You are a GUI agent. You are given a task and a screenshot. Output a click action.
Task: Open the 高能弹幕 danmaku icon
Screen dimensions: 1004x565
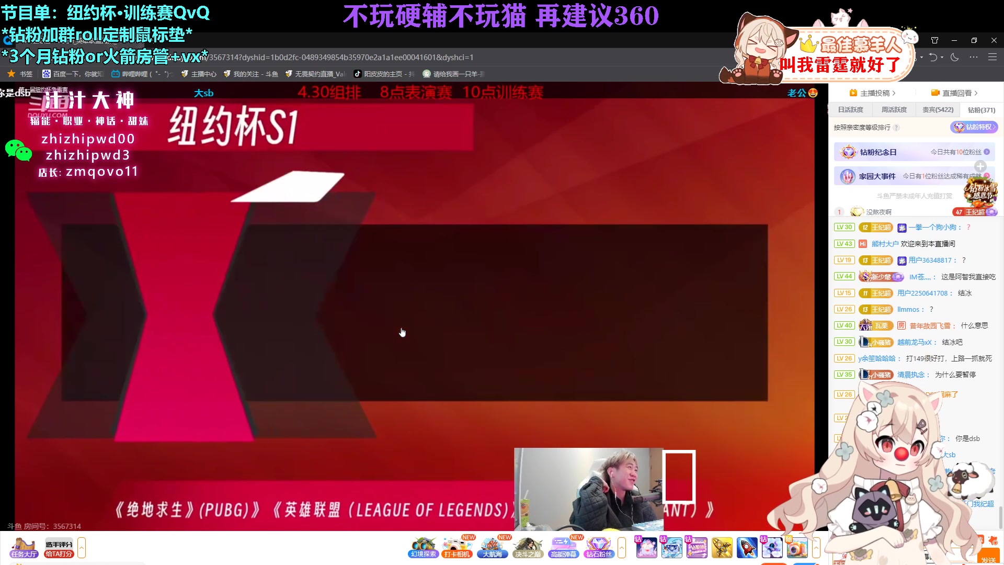click(x=564, y=548)
